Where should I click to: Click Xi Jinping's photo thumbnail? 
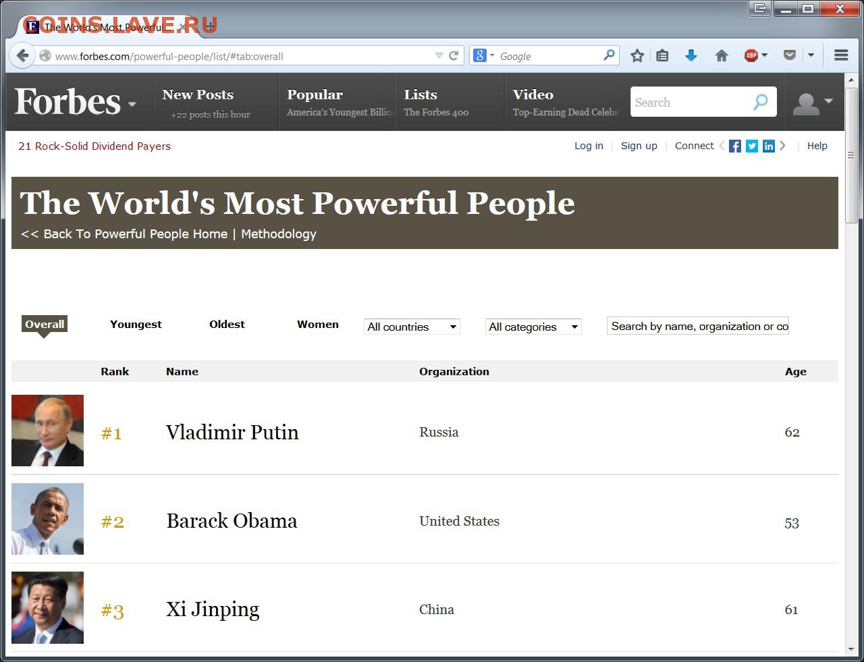47,607
